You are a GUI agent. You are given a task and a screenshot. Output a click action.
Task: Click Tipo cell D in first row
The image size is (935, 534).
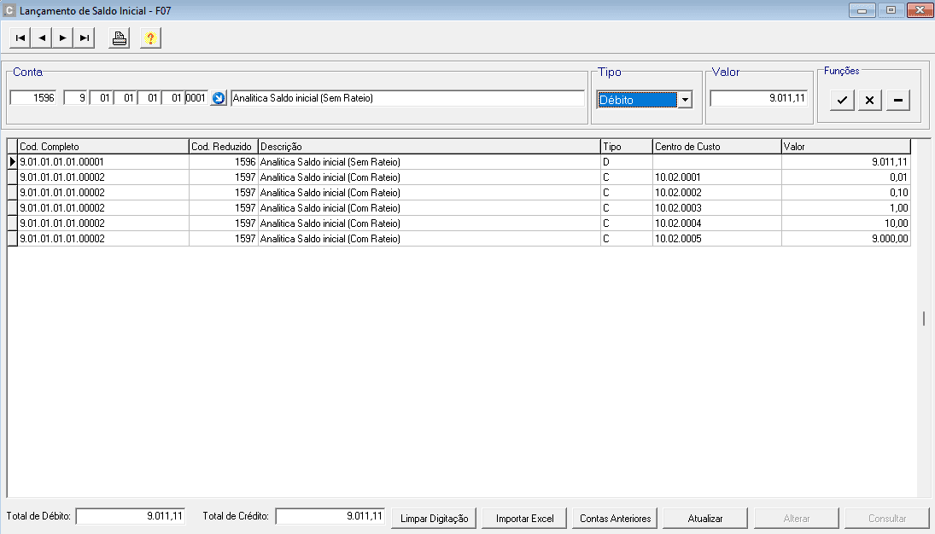click(x=627, y=162)
